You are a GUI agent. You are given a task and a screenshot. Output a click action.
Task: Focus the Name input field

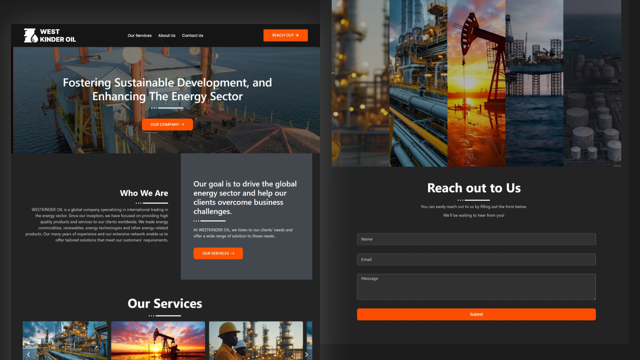tap(476, 239)
